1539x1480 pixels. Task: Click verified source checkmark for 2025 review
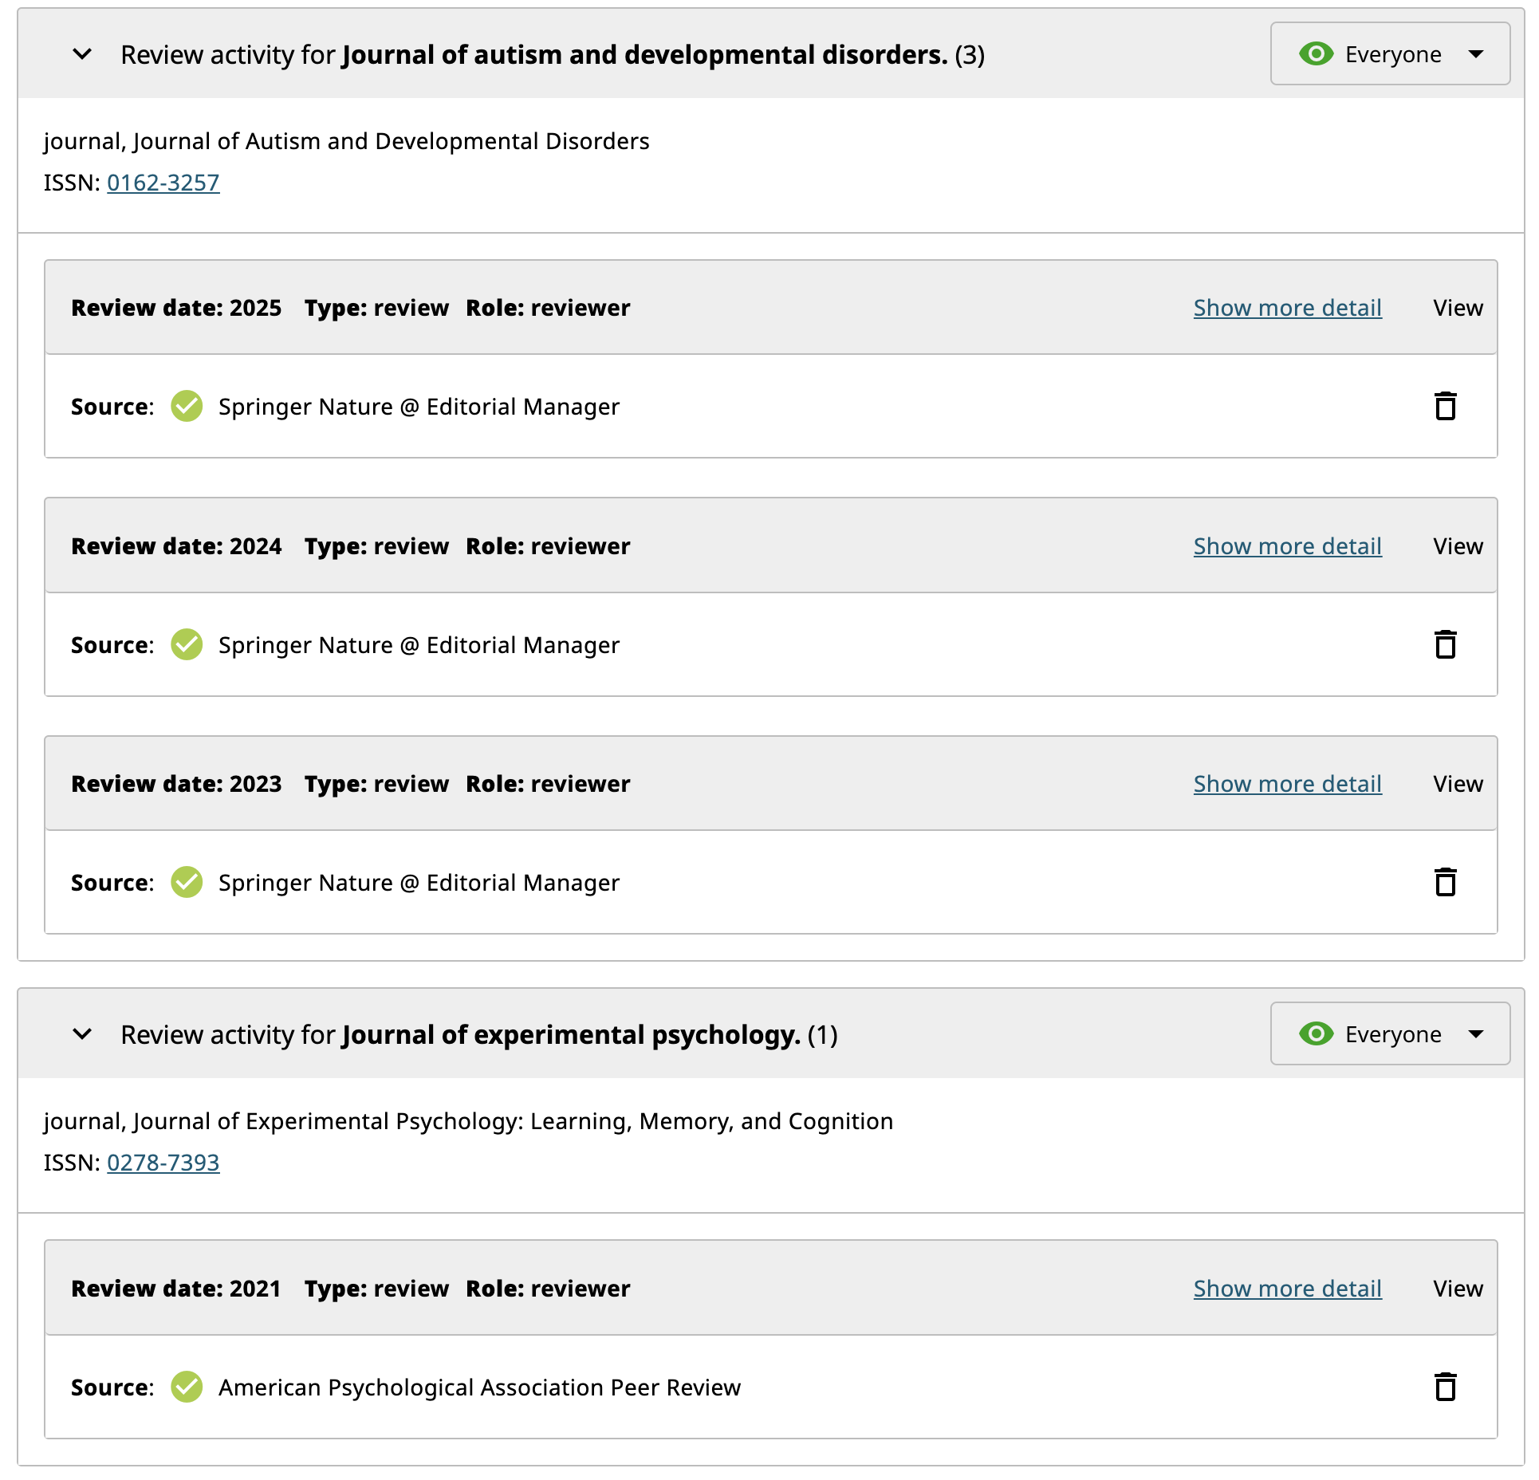point(187,407)
